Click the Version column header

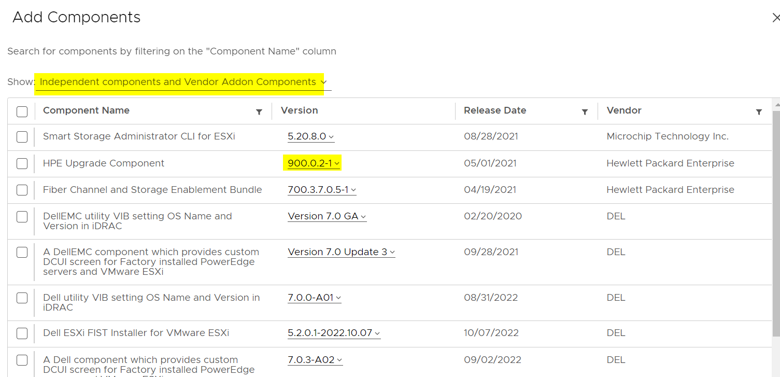point(299,110)
